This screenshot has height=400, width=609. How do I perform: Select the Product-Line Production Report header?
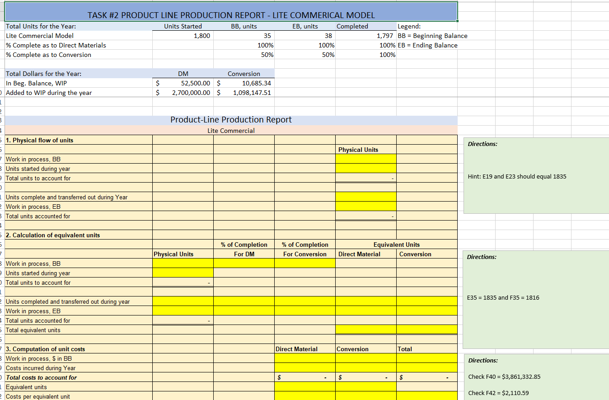[231, 119]
